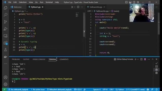Run Python file with play button
Screen dimensions: 162x91
(x=72, y=7)
